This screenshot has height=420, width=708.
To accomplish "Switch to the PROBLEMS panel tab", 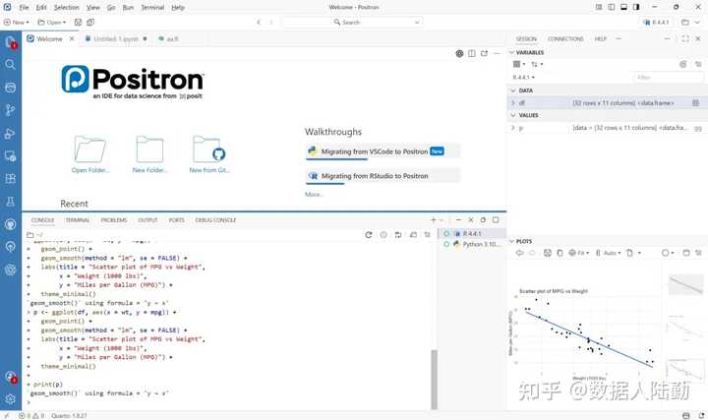I will point(114,220).
